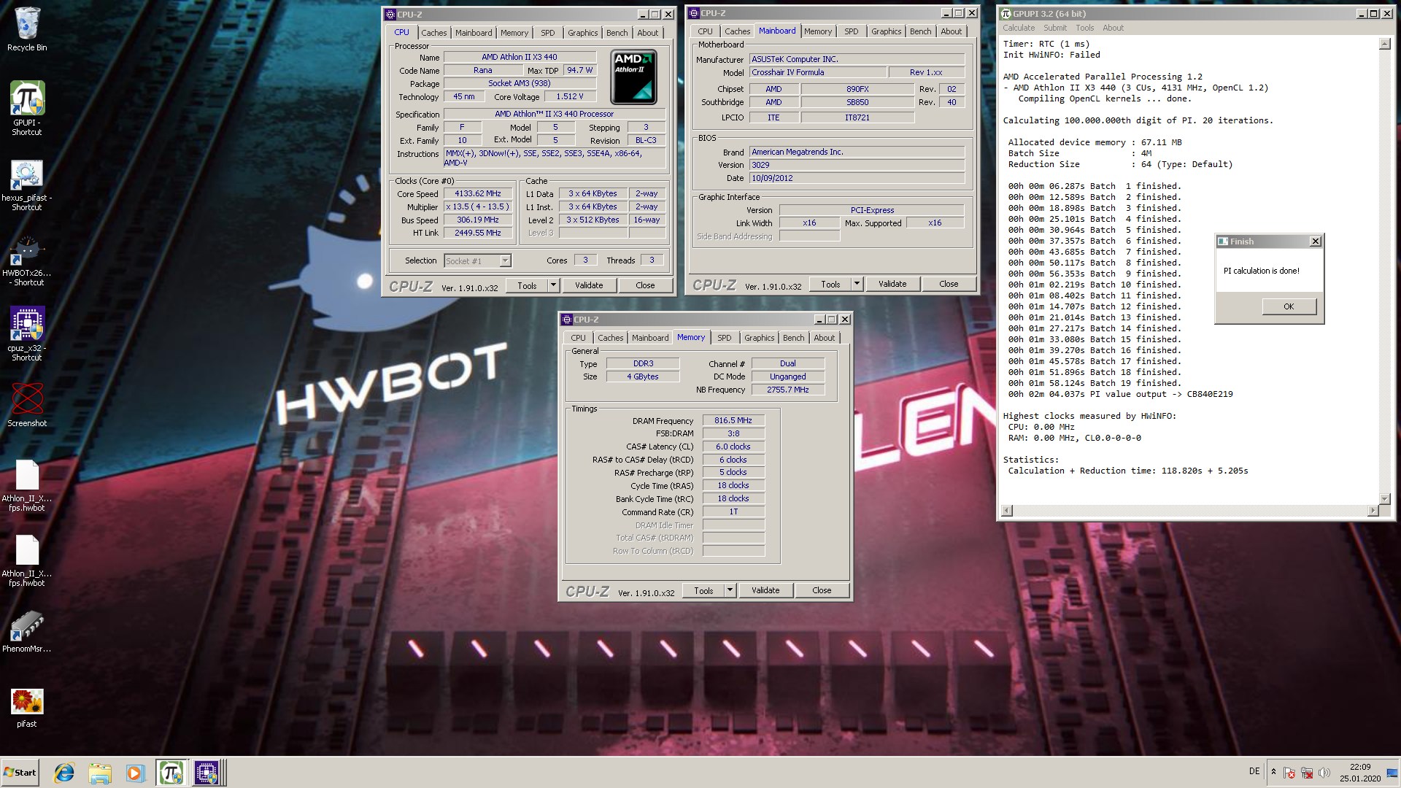Open the HWBOTx265 shortcut icon
Viewport: 1401px width, 788px height.
pos(27,260)
